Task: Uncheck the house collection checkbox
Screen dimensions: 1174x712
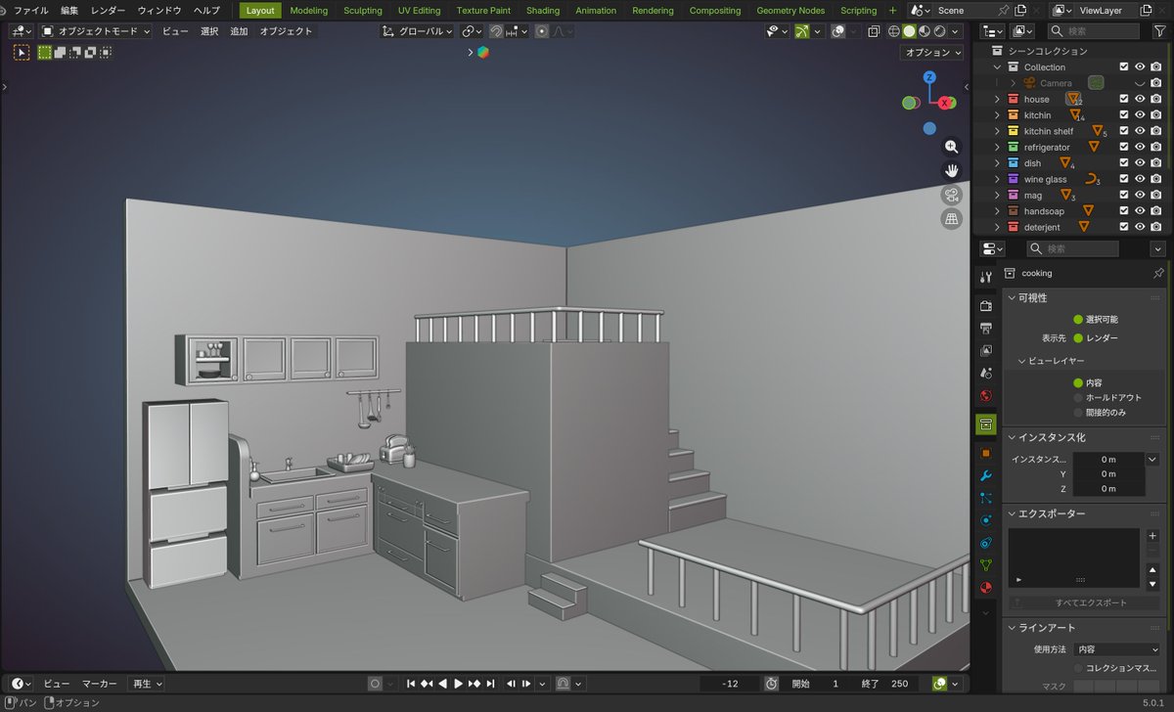Action: 1124,99
